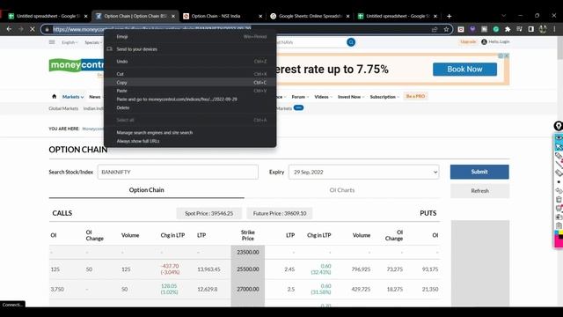This screenshot has width=563, height=317.
Task: Click the lightbulb icon on annotation toolbar
Action: (558, 126)
